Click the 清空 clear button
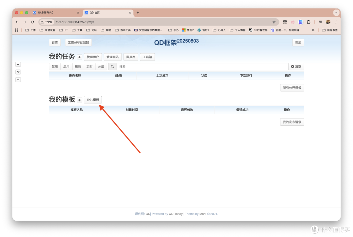Viewport: 353px width, 237px height. (x=296, y=66)
